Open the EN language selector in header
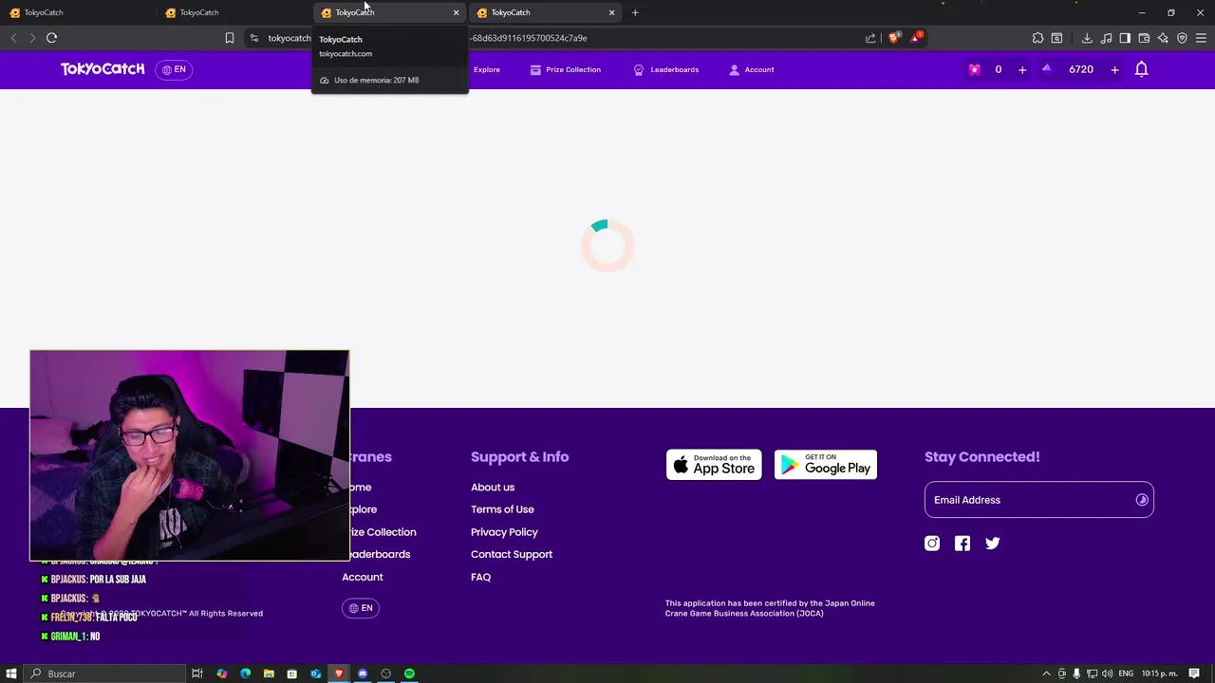Screen dimensions: 1215x683 (175, 69)
